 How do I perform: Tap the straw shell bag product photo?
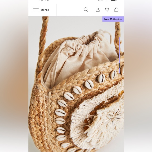(76, 84)
